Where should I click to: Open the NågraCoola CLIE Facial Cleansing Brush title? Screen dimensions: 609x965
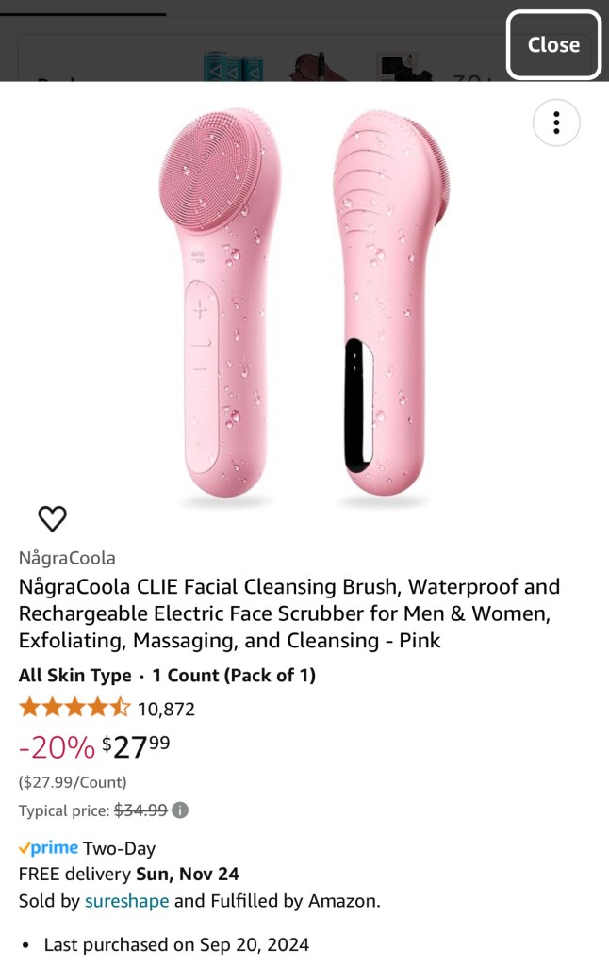289,613
